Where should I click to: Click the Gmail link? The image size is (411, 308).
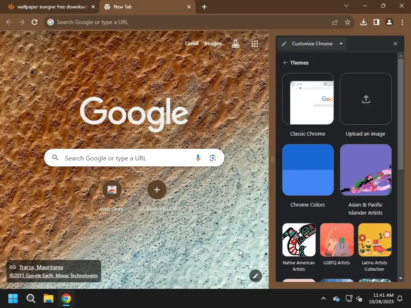click(191, 43)
